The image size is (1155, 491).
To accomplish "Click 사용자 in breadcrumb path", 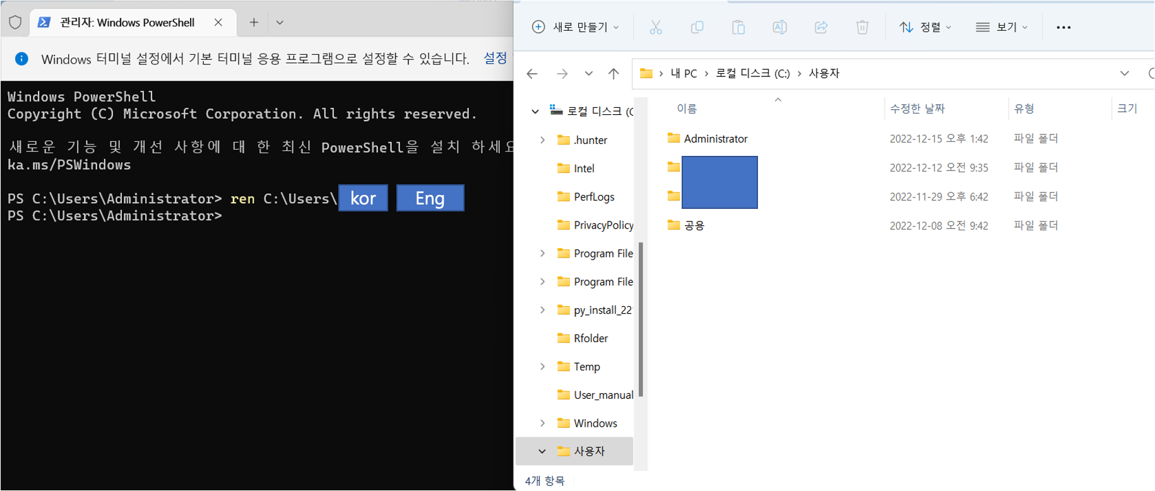I will (x=824, y=73).
